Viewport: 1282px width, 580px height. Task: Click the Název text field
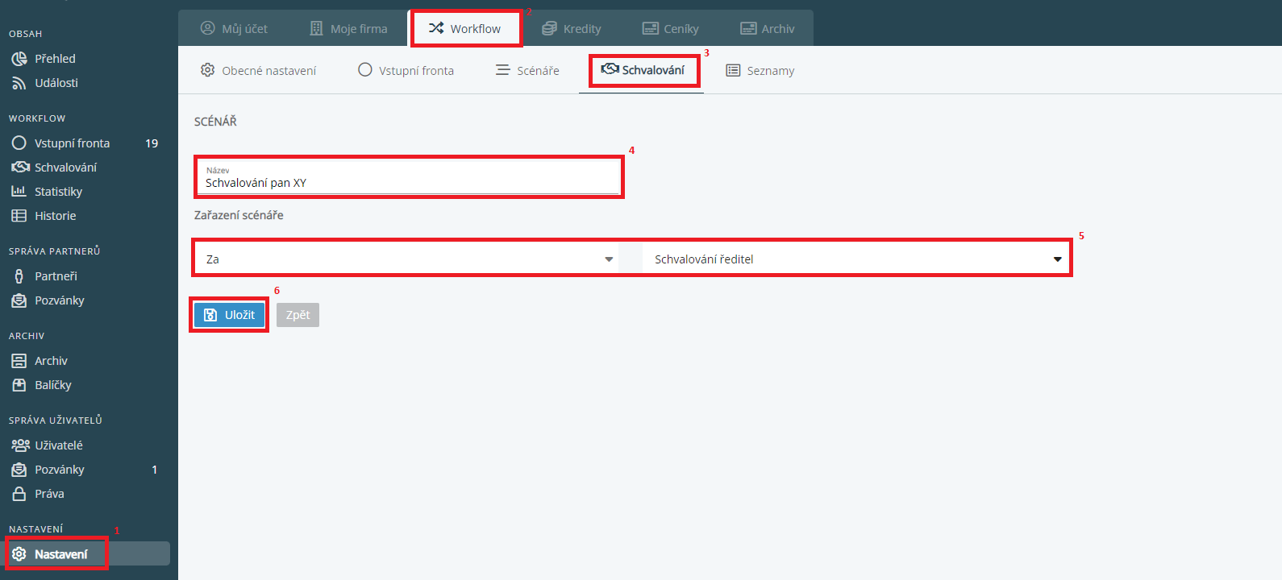(x=408, y=183)
